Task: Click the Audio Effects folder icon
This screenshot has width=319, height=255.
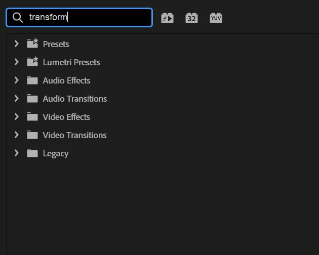Action: (32, 80)
